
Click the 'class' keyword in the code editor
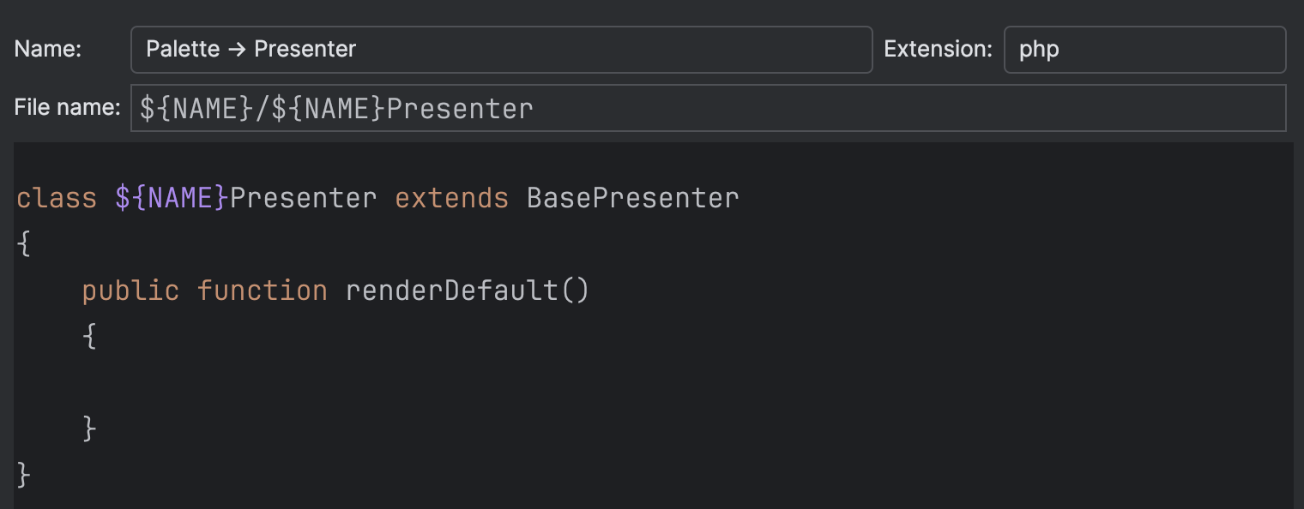point(54,197)
